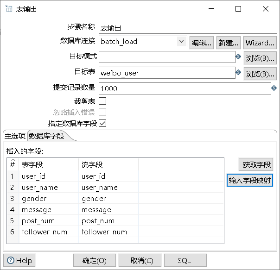Click row number 4 in fields table
This screenshot has height=270, width=280.
12,209
